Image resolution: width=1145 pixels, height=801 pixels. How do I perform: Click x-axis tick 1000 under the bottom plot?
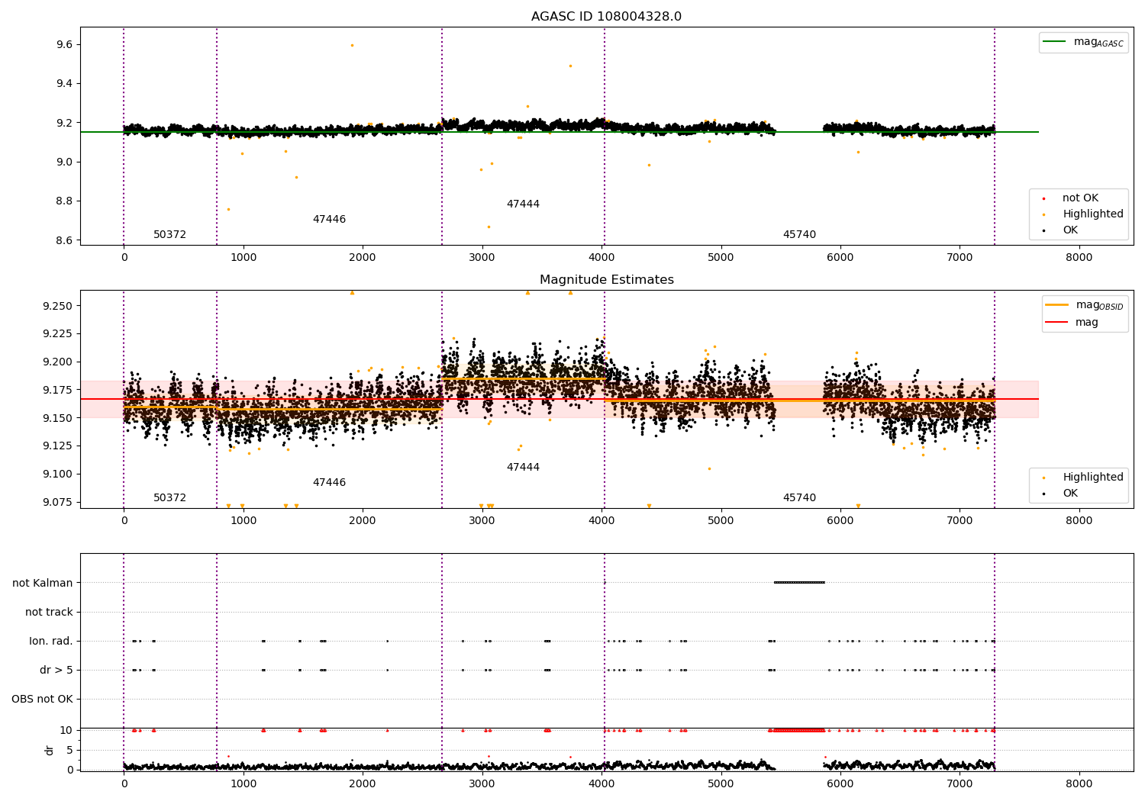[243, 784]
